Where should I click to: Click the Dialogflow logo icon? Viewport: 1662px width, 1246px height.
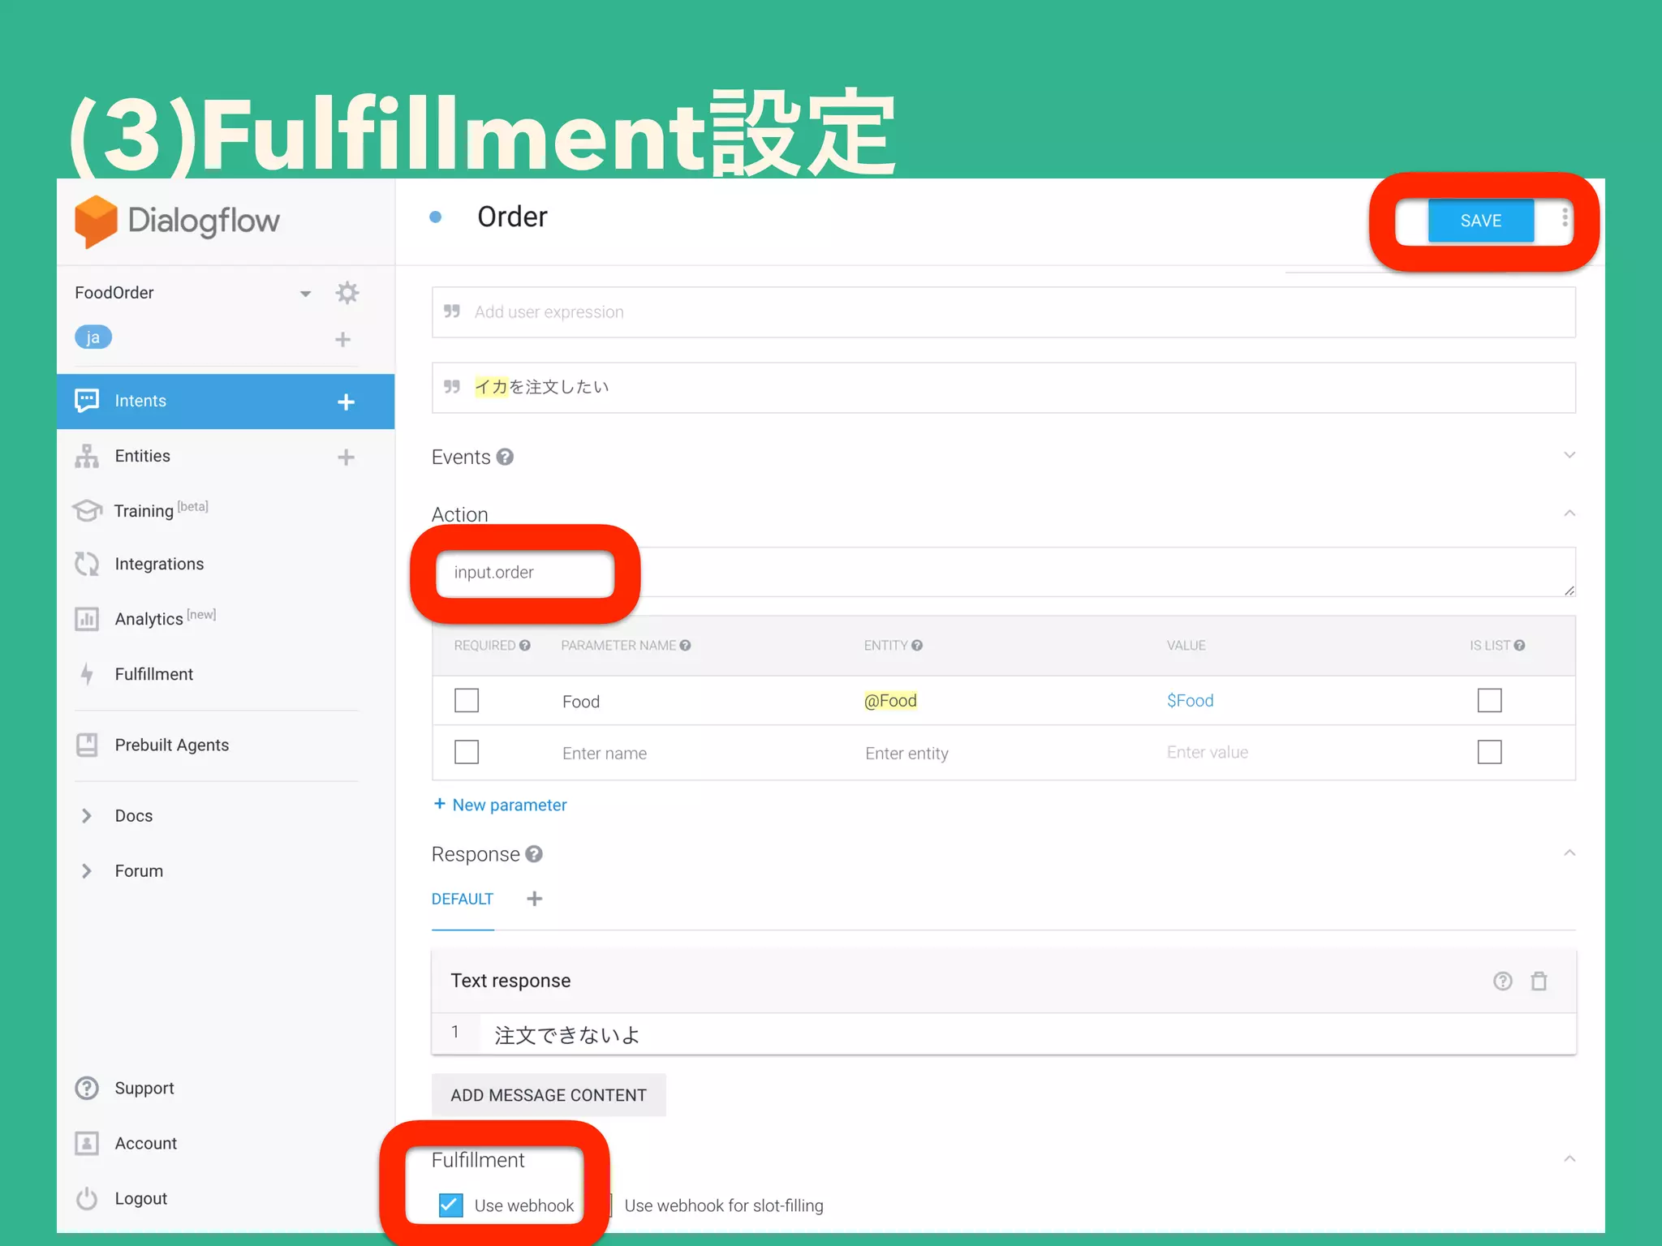(96, 221)
